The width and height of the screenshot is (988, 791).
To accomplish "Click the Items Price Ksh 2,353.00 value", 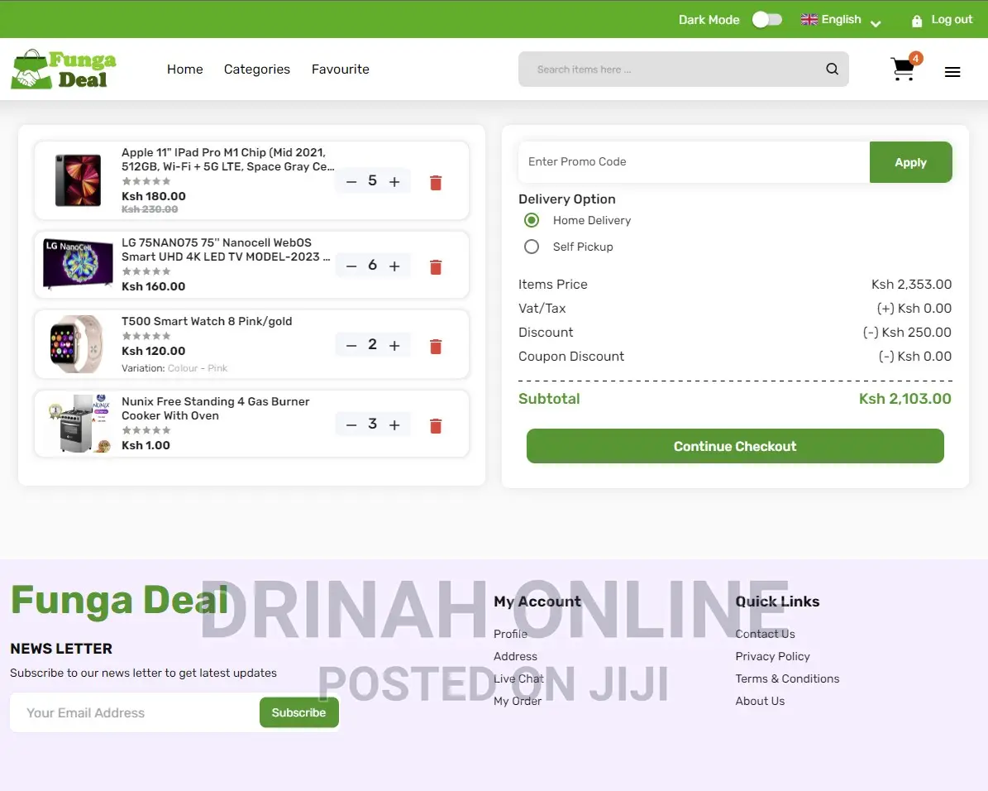I will click(x=911, y=285).
